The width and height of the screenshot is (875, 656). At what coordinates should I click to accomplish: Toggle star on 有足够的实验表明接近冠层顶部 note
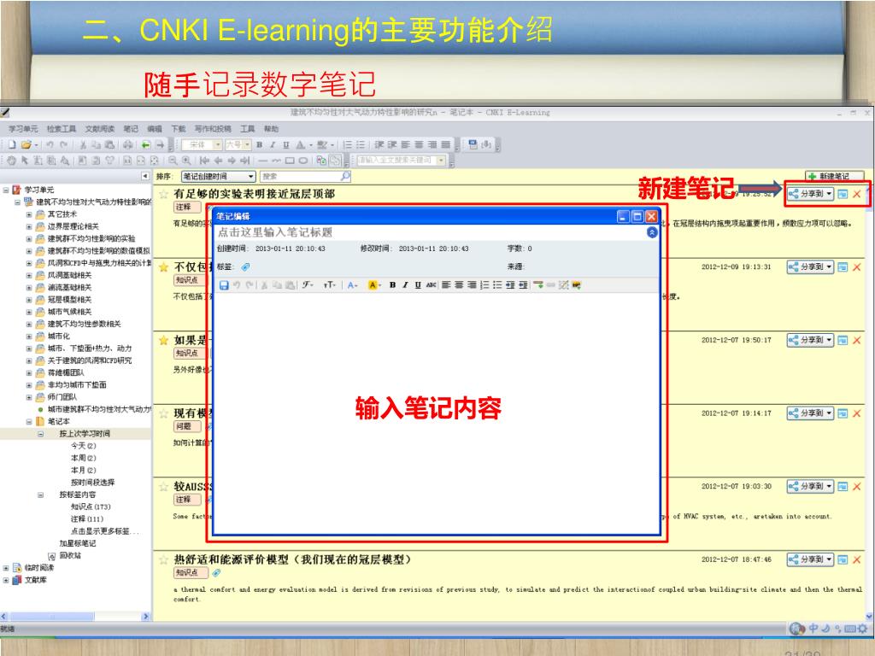click(x=163, y=194)
